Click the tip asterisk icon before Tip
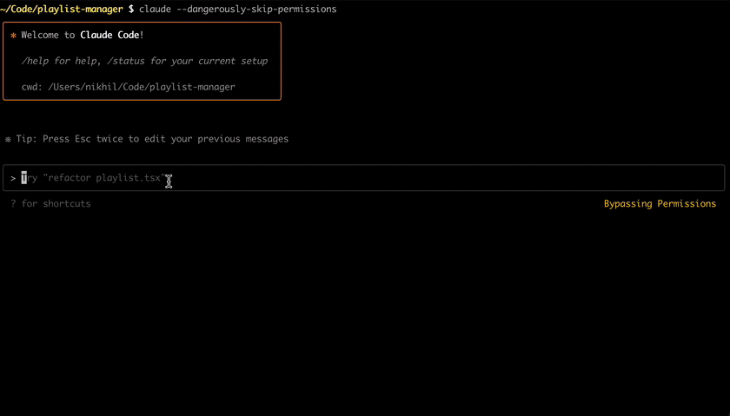The width and height of the screenshot is (730, 416). (x=8, y=139)
